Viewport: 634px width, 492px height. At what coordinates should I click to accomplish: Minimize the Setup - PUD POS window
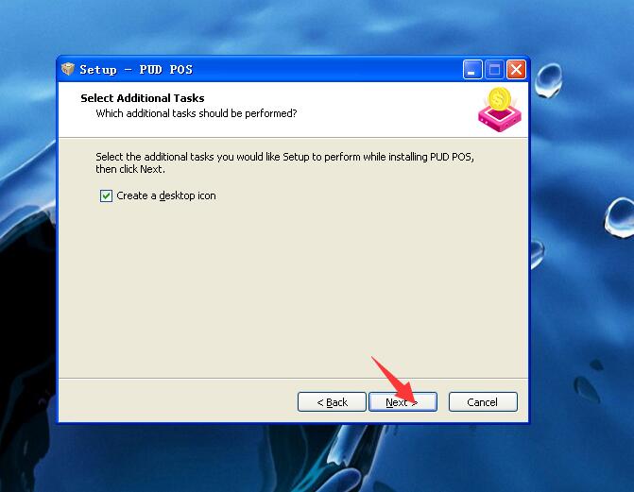(472, 70)
